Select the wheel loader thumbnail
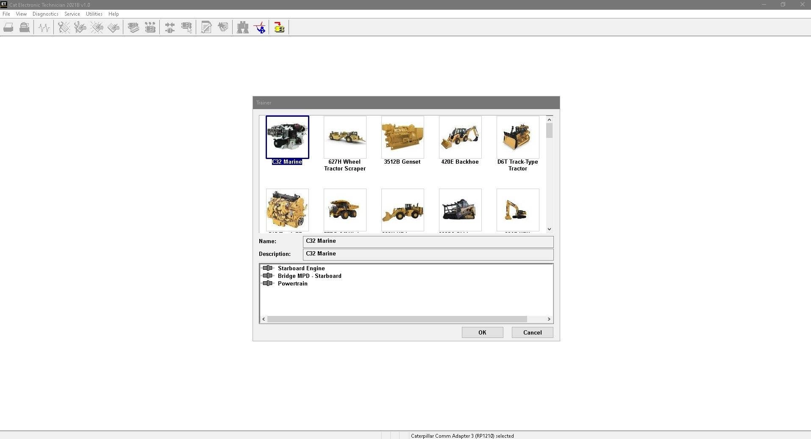811x439 pixels. (x=403, y=210)
